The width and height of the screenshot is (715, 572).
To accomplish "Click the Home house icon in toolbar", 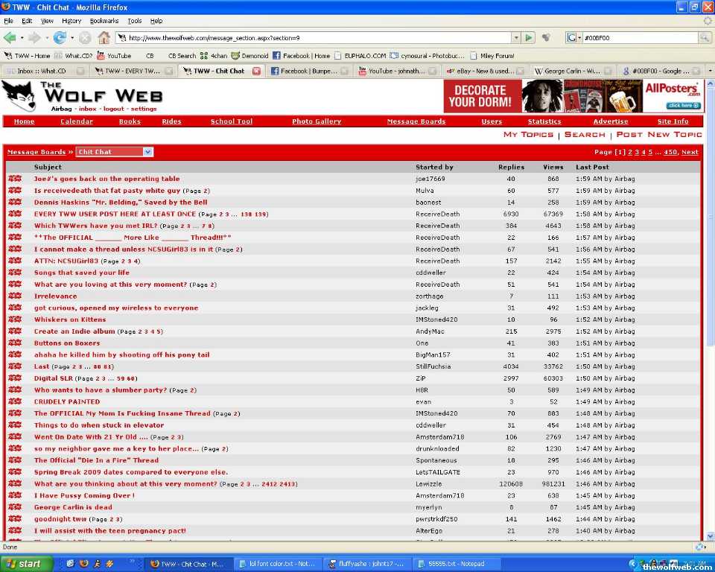I will coord(104,37).
